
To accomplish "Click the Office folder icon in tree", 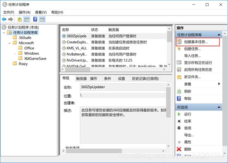I will (x=20, y=48).
